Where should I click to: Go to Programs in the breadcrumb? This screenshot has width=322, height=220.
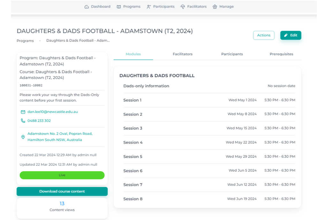(x=25, y=41)
